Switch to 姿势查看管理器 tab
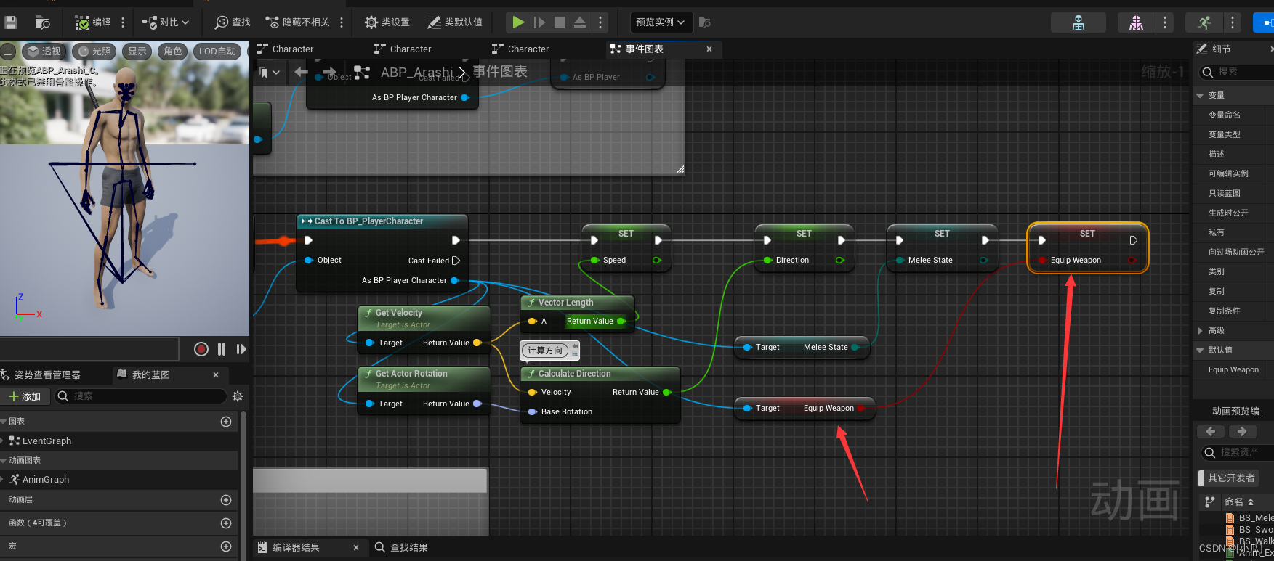The height and width of the screenshot is (561, 1274). [x=47, y=374]
